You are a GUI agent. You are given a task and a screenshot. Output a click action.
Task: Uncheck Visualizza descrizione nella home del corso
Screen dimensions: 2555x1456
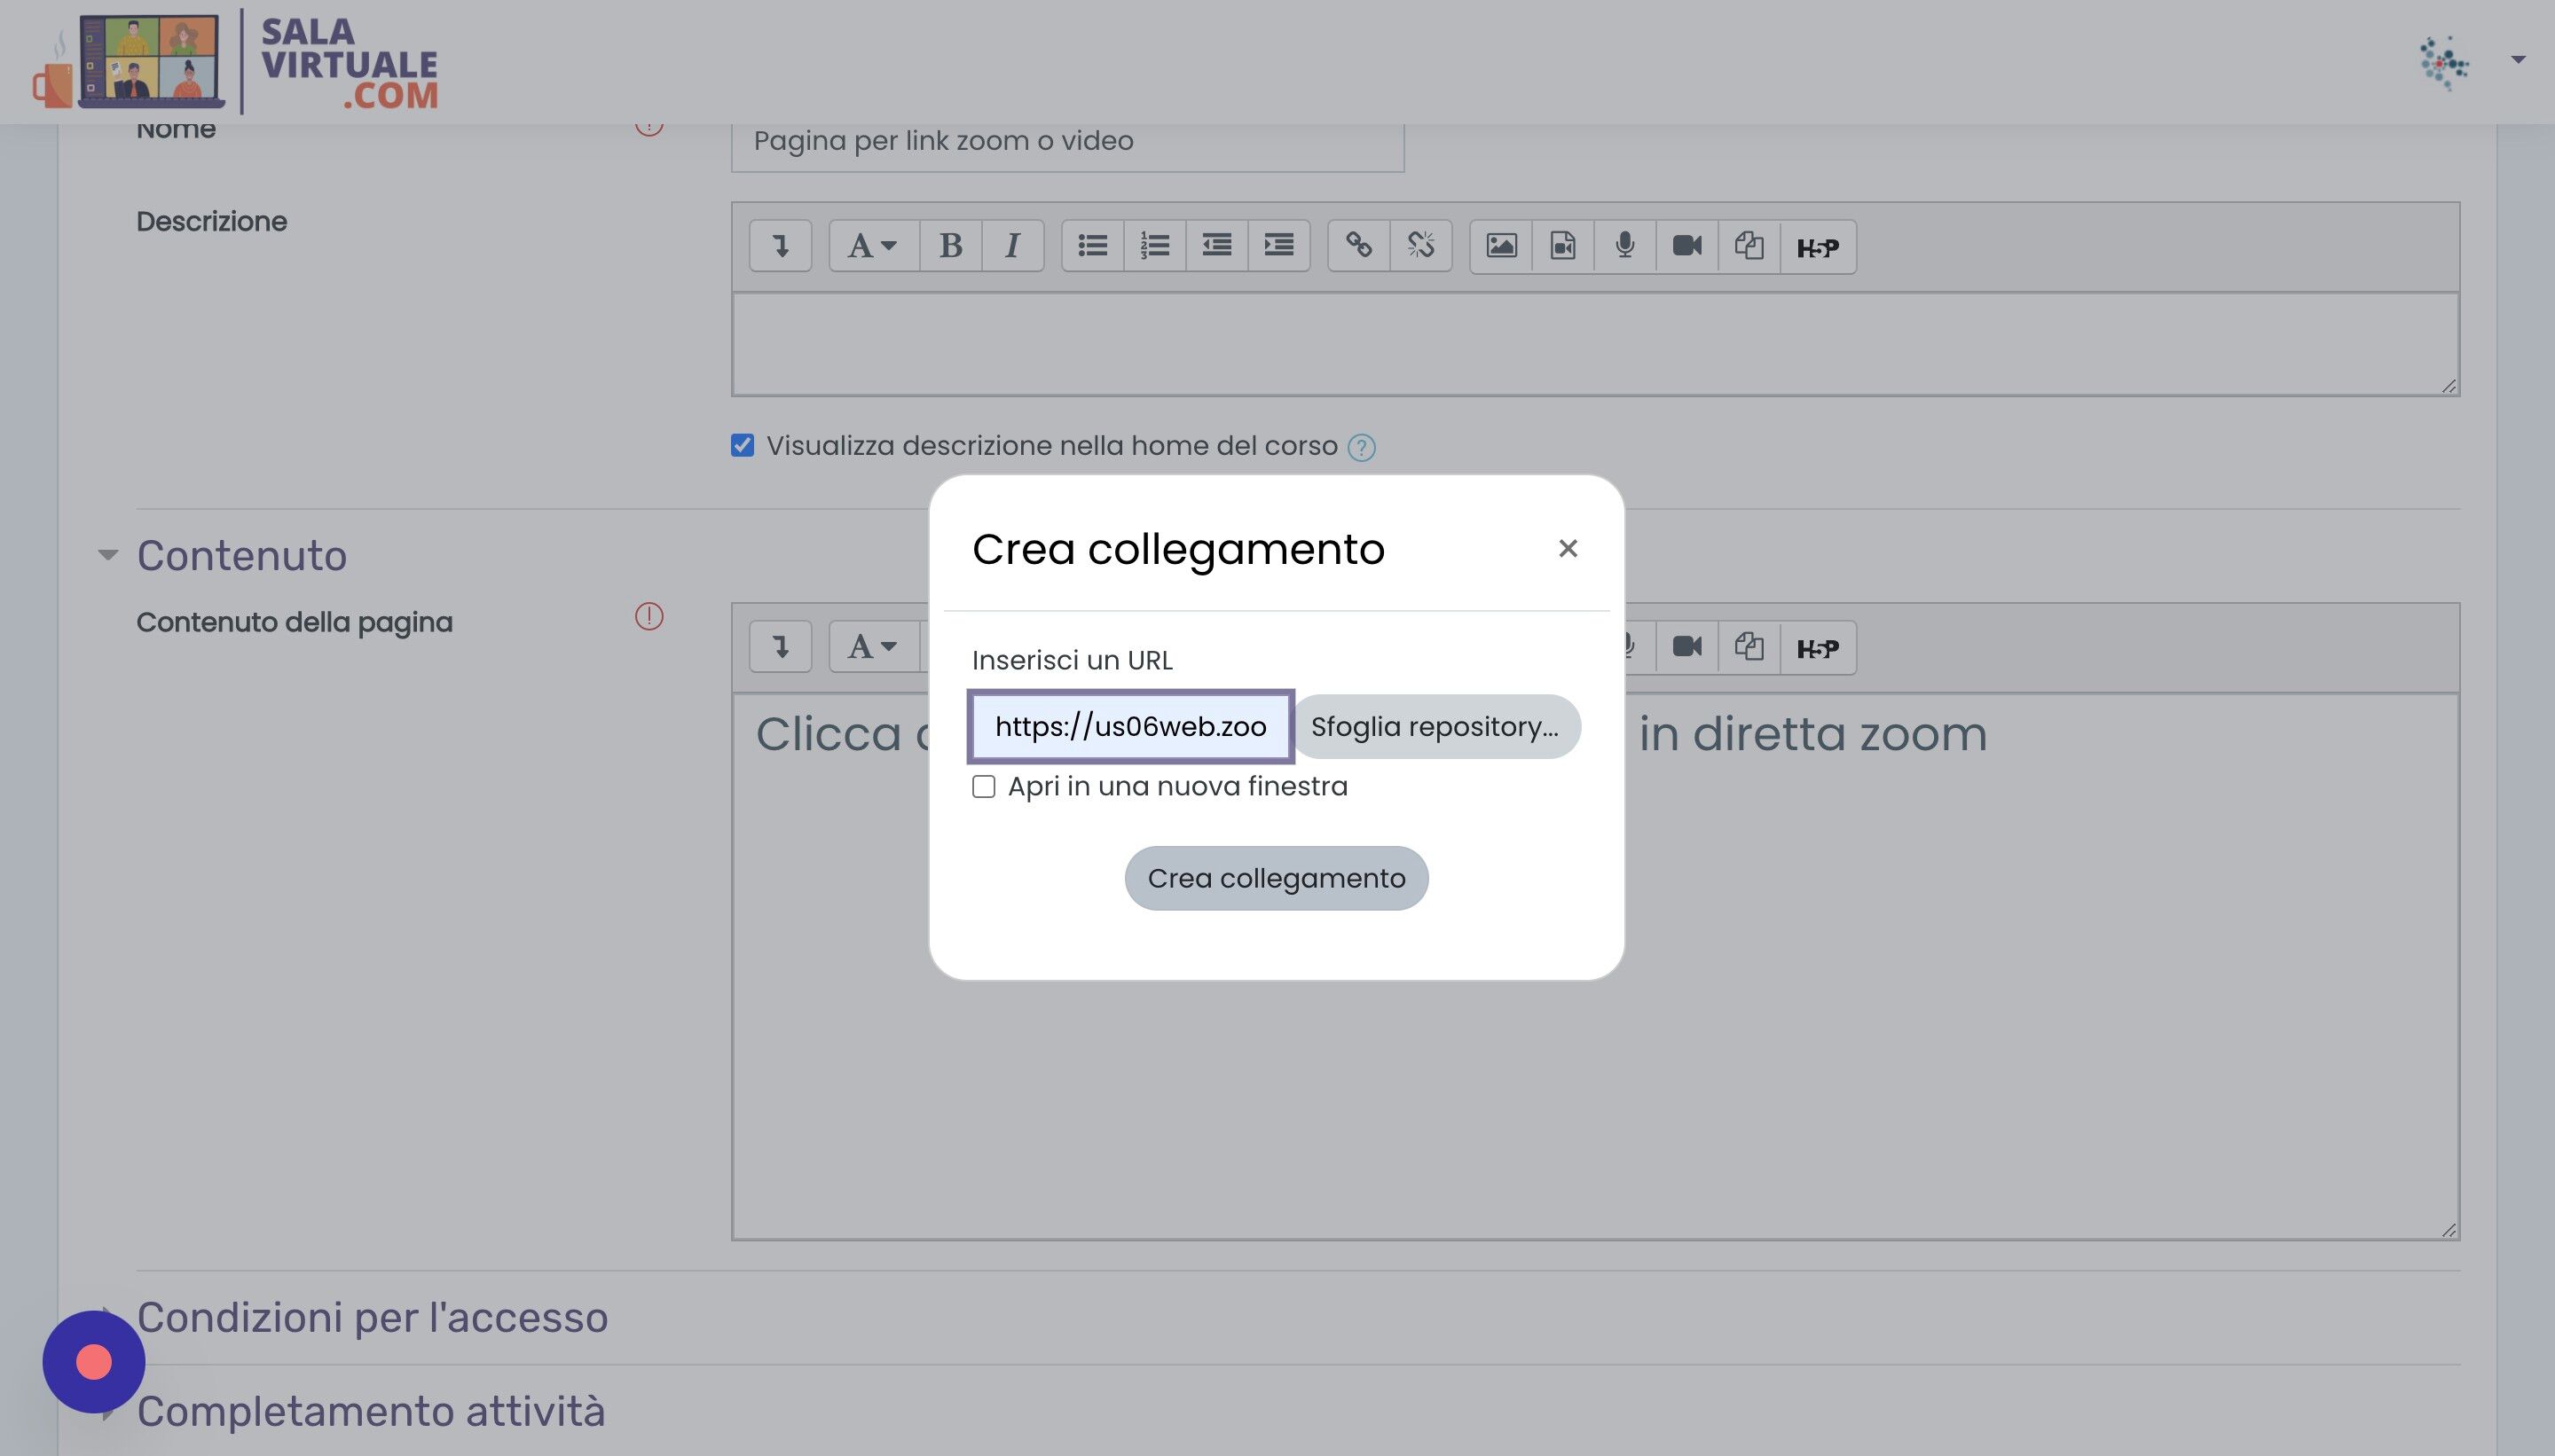(x=743, y=445)
